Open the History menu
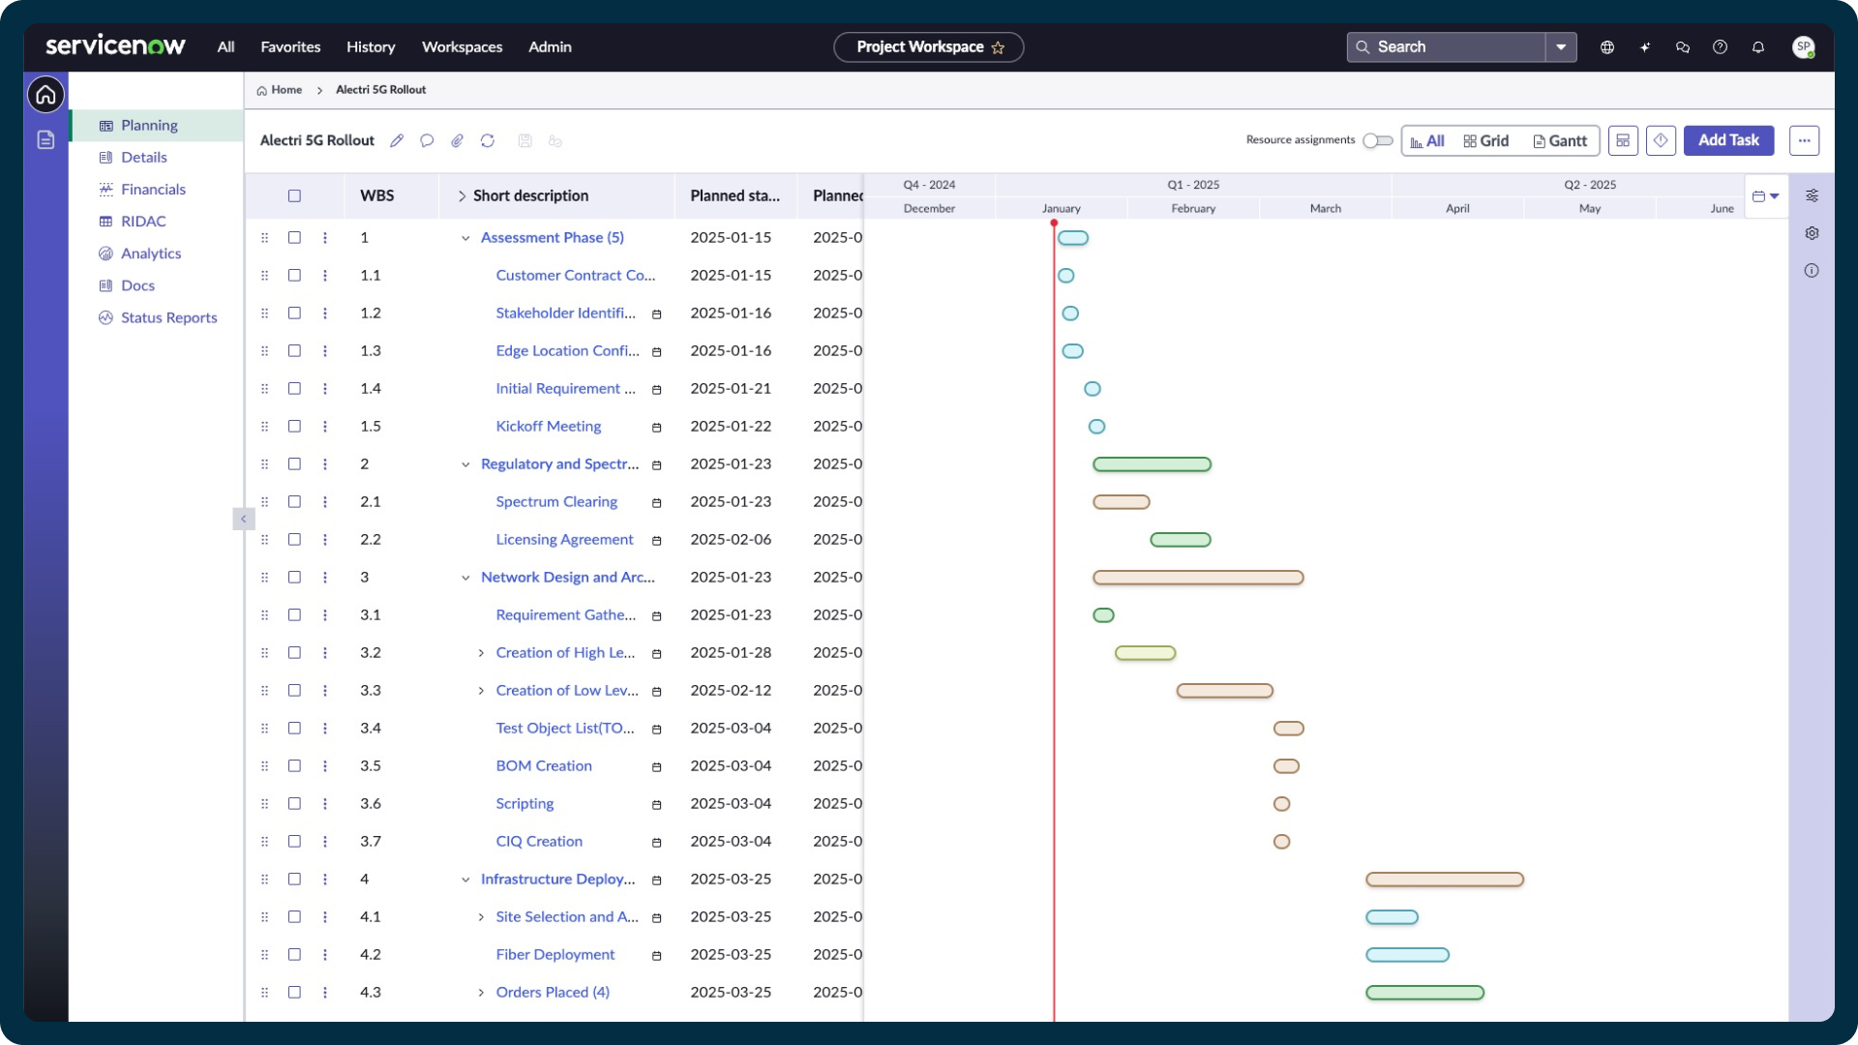The height and width of the screenshot is (1045, 1858). 371,47
